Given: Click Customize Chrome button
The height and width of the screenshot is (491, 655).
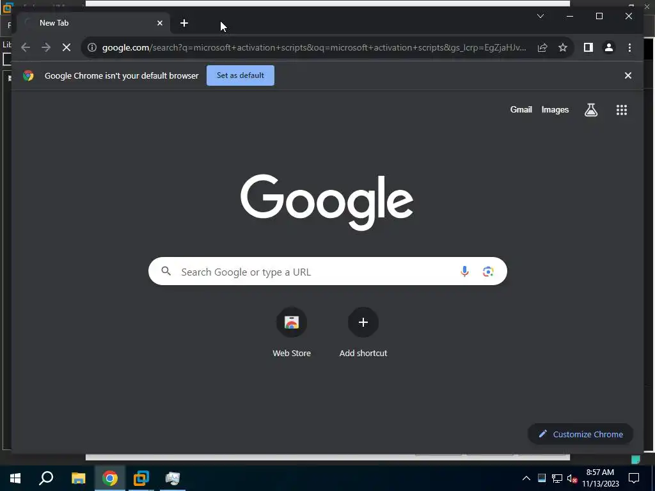Looking at the screenshot, I should [581, 434].
